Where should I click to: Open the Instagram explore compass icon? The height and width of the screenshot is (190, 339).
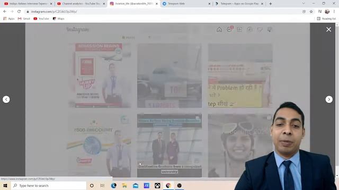pyautogui.click(x=249, y=30)
